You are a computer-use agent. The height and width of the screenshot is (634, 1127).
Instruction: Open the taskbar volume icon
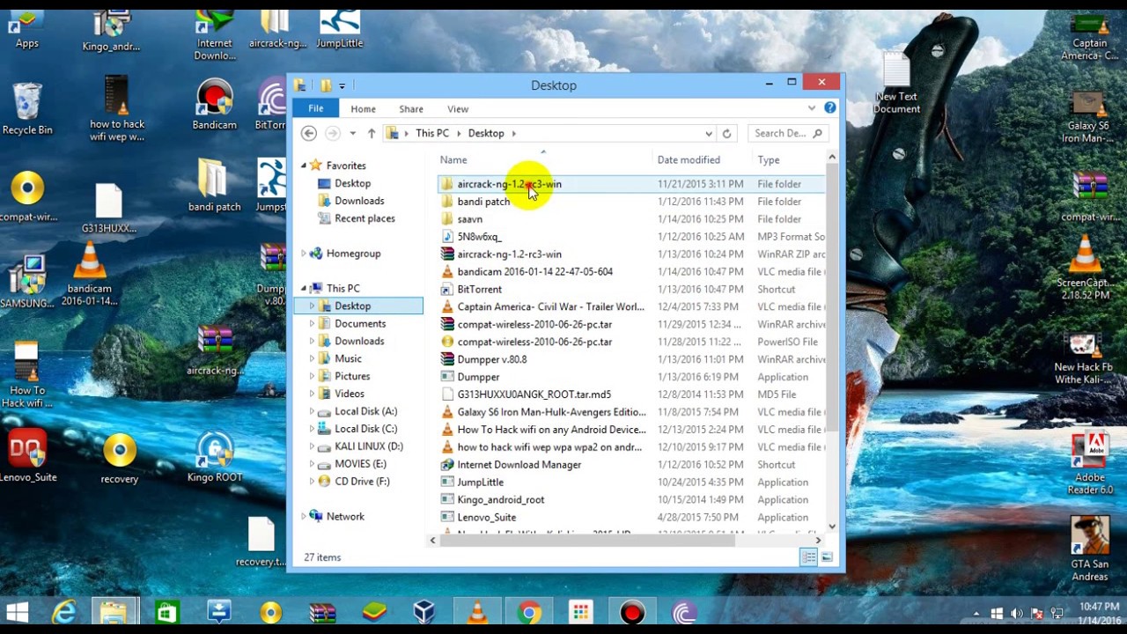click(1016, 613)
